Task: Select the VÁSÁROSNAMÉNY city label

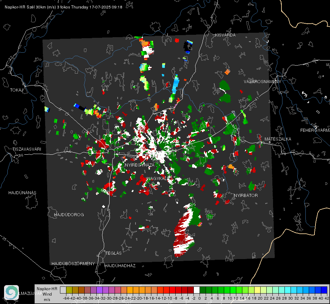Action: click(263, 82)
